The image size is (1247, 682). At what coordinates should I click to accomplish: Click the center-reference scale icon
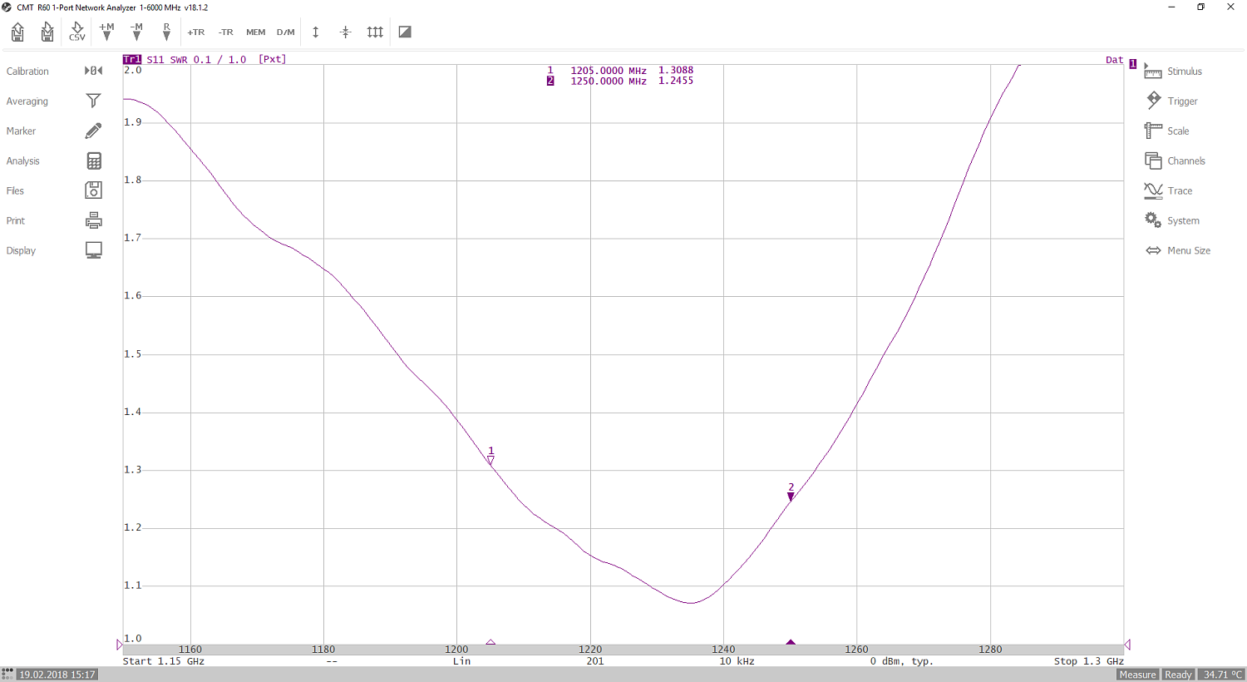[346, 32]
